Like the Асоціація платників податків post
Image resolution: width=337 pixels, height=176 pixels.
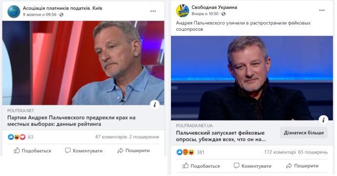tap(32, 151)
